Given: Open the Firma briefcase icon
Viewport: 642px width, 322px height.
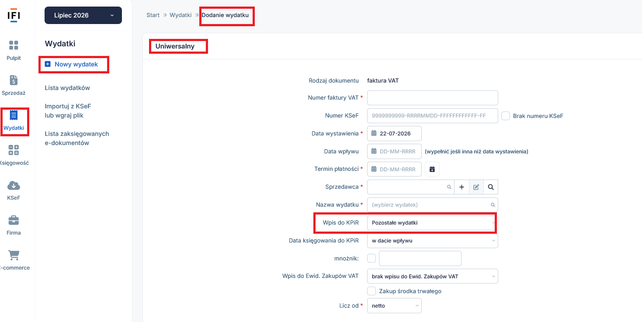Looking at the screenshot, I should [14, 220].
